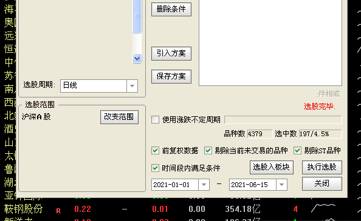The height and width of the screenshot is (221, 361).
Task: Click the red R marker beside 鞍钢股份
Action: point(58,211)
